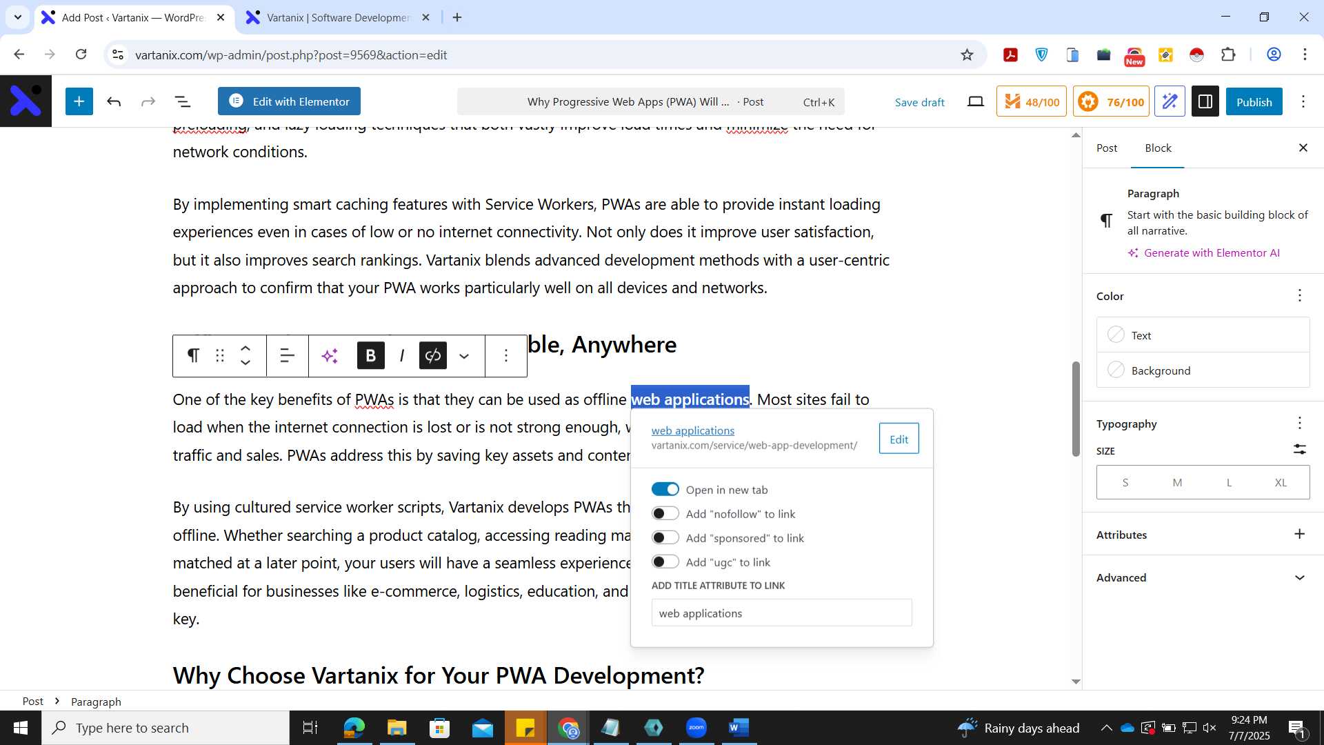The height and width of the screenshot is (745, 1324).
Task: Open command palette document title bar
Action: [650, 102]
